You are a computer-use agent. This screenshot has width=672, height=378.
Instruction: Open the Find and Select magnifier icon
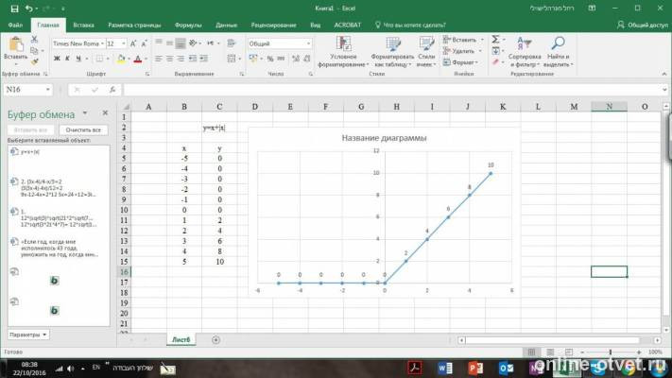pos(558,43)
